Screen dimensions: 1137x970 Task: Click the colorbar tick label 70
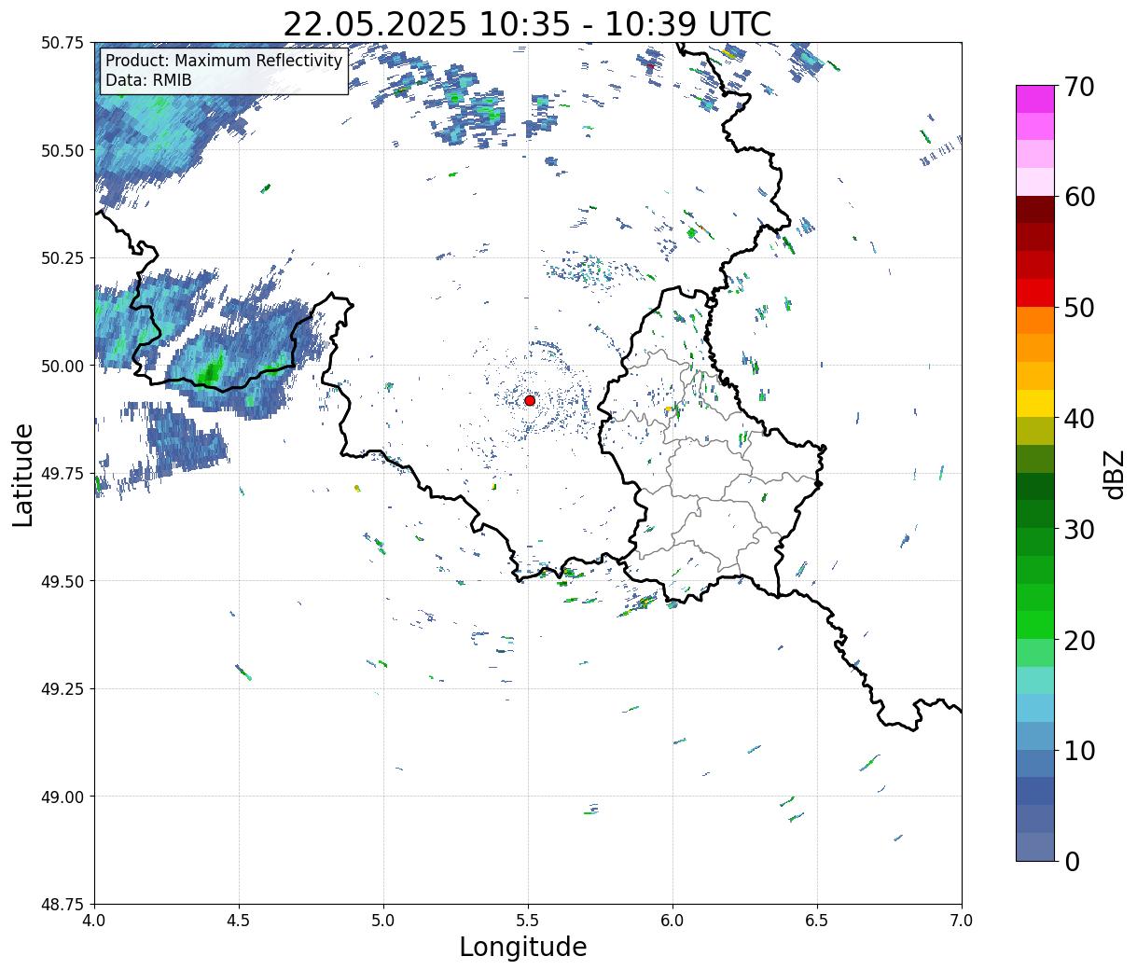pyautogui.click(x=1079, y=87)
